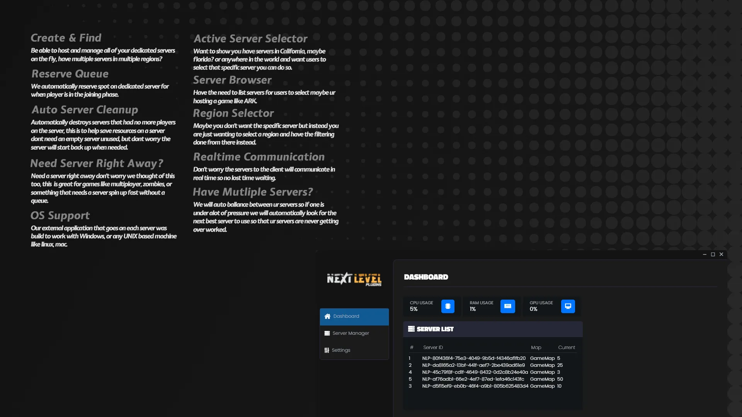This screenshot has height=417, width=742.
Task: Click the Next Level Plugins logo
Action: 354,279
